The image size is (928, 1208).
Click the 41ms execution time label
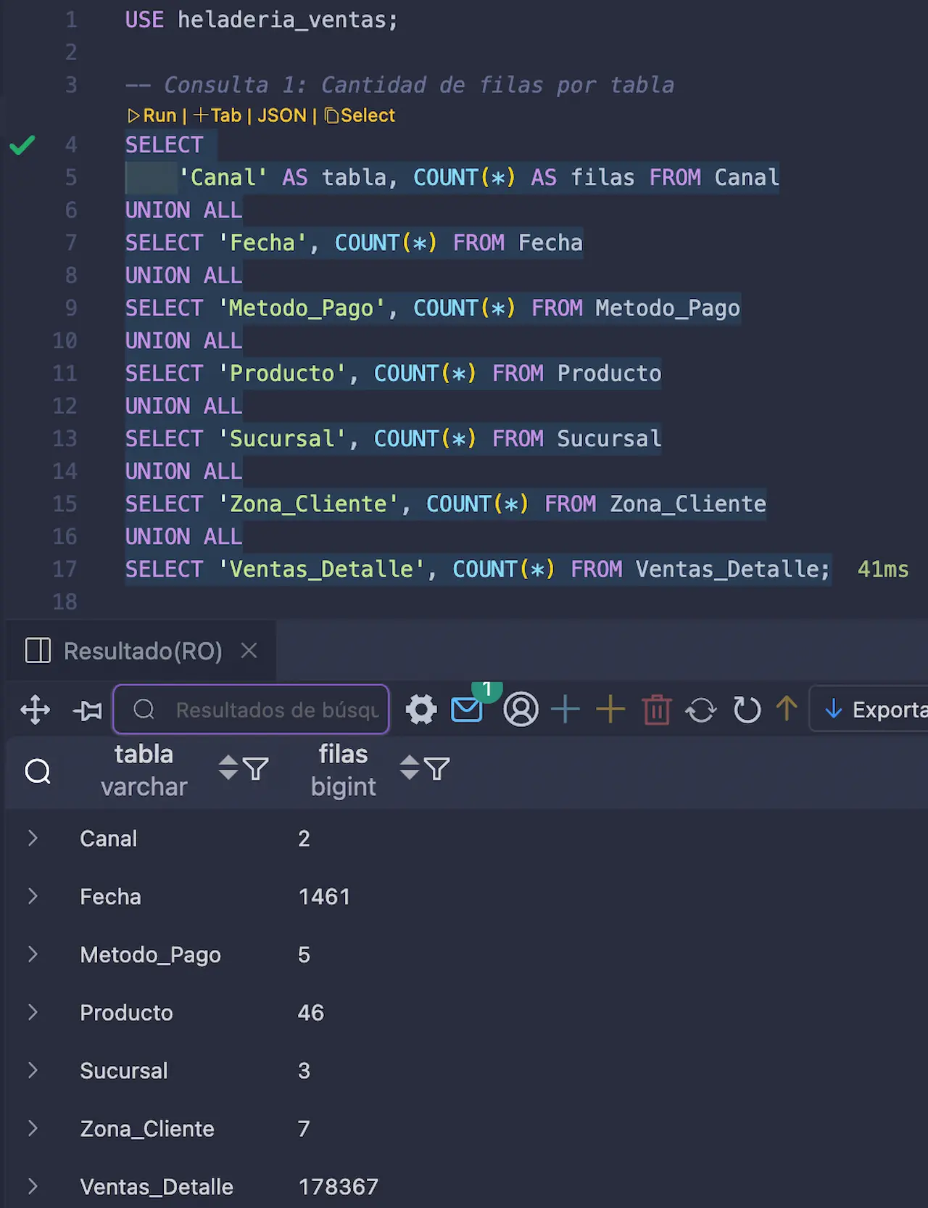pos(882,570)
